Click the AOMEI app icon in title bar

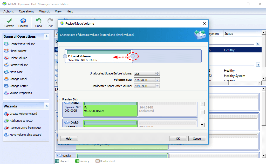4,4
